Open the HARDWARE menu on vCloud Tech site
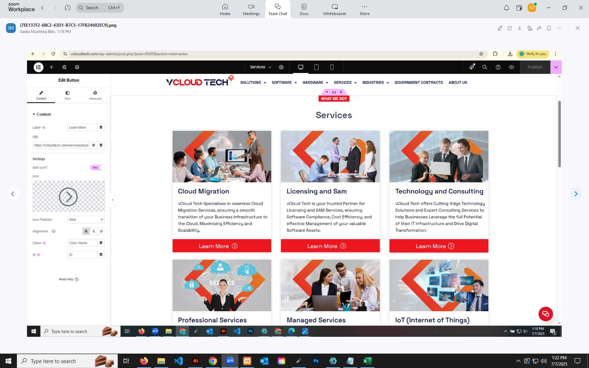Viewport: 589px width, 368px height. point(315,83)
